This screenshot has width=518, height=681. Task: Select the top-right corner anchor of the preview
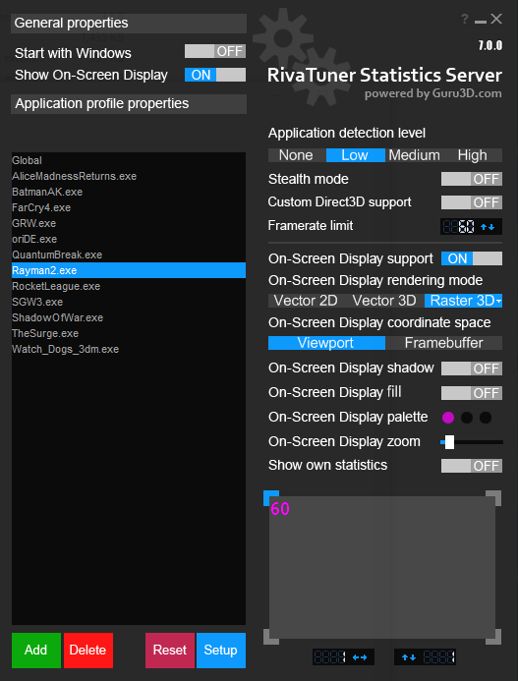click(493, 498)
